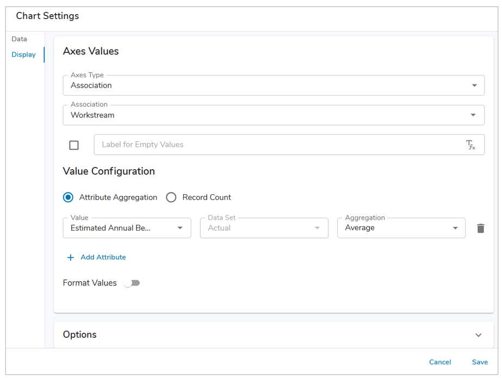
Task: Open the Association dropdown showing Workstream
Action: 274,115
